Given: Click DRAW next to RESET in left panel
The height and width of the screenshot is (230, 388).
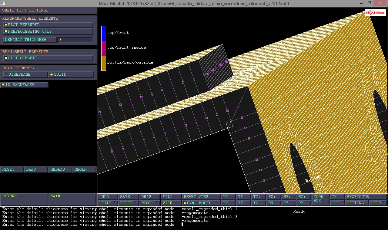Looking at the screenshot, I should [x=36, y=169].
